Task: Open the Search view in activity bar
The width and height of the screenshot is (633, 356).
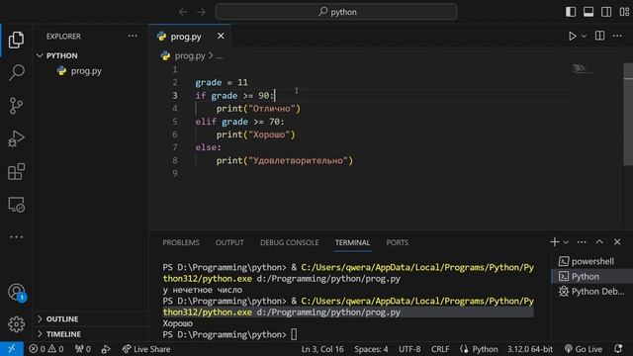Action: pyautogui.click(x=16, y=72)
